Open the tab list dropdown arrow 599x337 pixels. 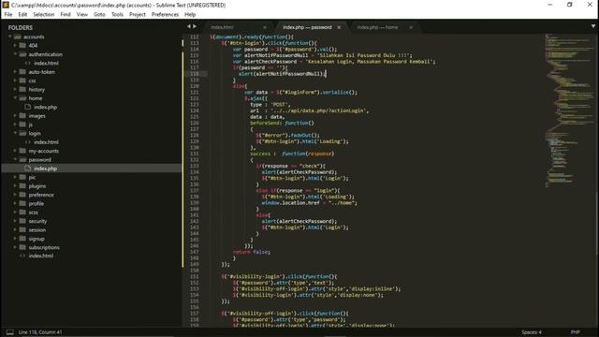pos(593,26)
